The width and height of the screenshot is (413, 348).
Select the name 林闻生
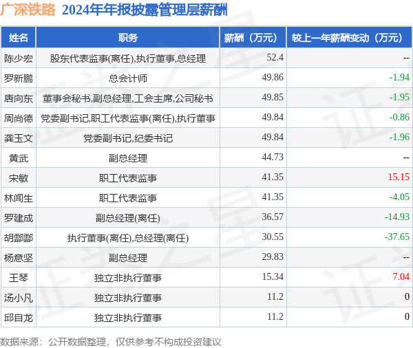pyautogui.click(x=19, y=198)
